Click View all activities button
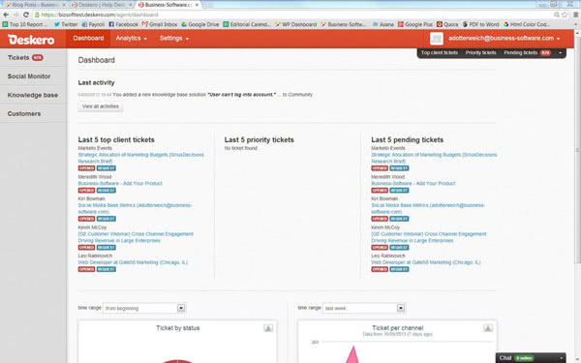This screenshot has width=581, height=363. pyautogui.click(x=101, y=106)
